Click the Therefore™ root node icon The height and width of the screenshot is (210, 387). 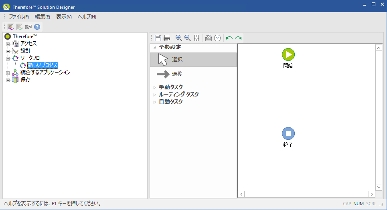click(8, 36)
